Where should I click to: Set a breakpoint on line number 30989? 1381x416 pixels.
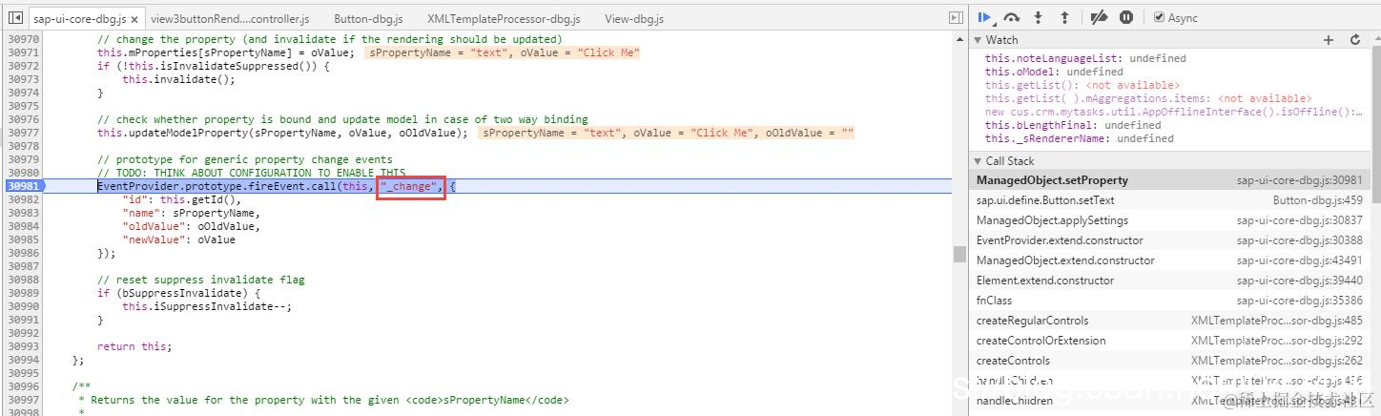point(23,293)
